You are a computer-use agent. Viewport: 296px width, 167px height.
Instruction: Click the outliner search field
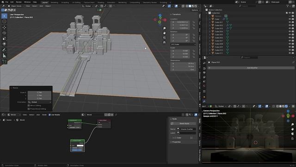click(x=247, y=6)
